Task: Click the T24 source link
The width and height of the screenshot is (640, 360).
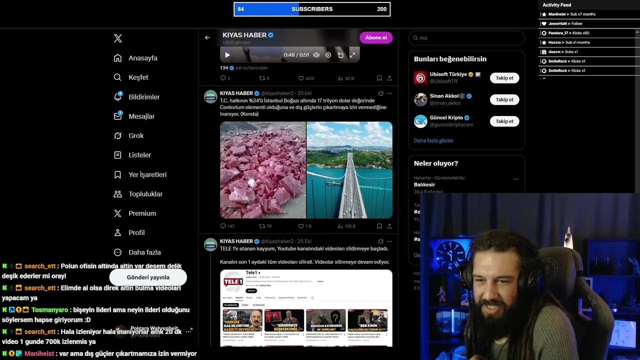Action: coord(224,67)
